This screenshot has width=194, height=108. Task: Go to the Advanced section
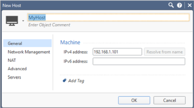(17, 69)
